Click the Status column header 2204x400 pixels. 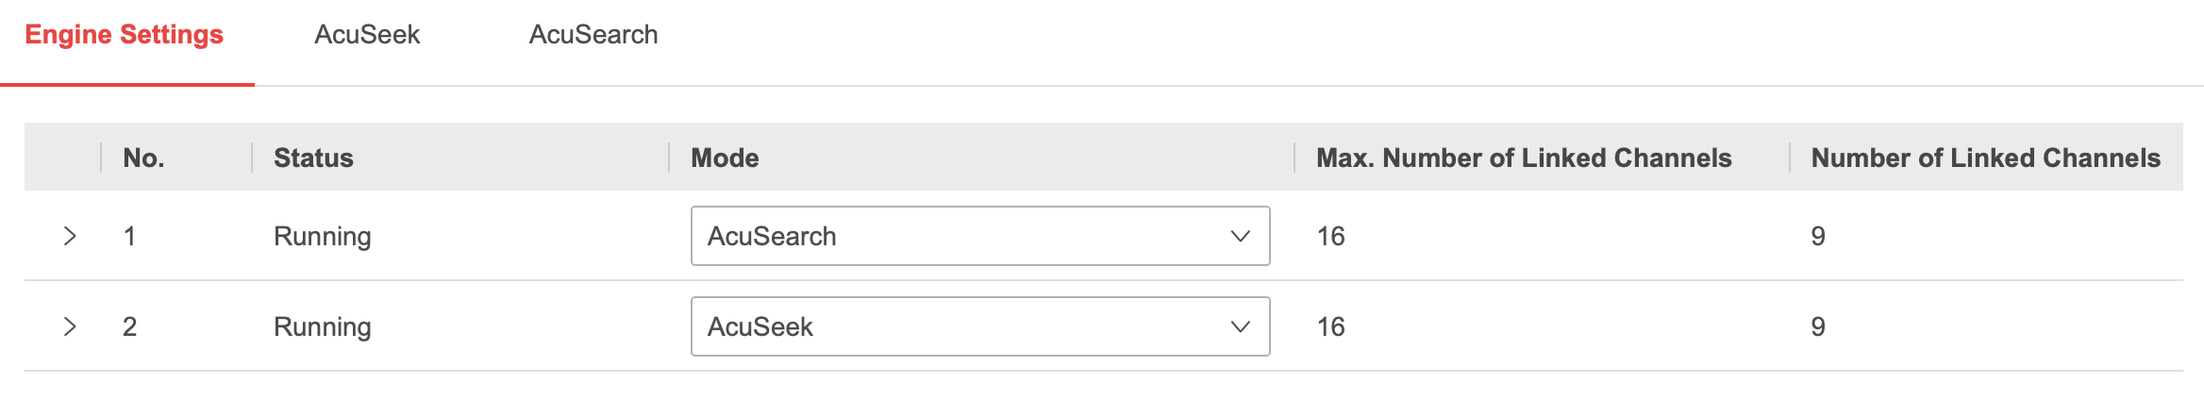click(313, 158)
